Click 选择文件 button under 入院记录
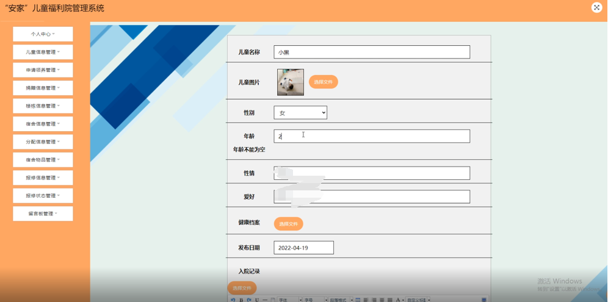Viewport: 608px width, 302px height. pyautogui.click(x=242, y=288)
